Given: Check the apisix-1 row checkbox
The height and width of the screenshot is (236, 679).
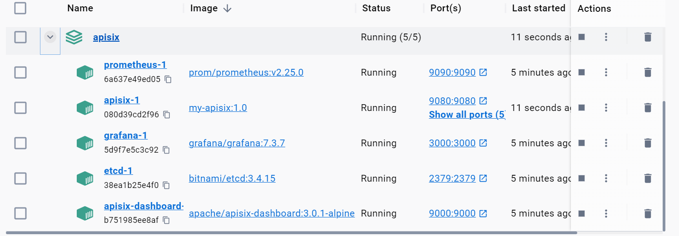Looking at the screenshot, I should pos(20,108).
